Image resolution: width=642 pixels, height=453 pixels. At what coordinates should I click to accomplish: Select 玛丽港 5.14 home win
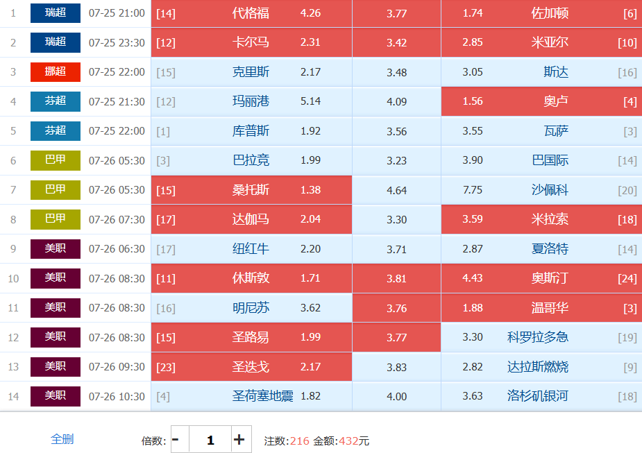coord(251,101)
